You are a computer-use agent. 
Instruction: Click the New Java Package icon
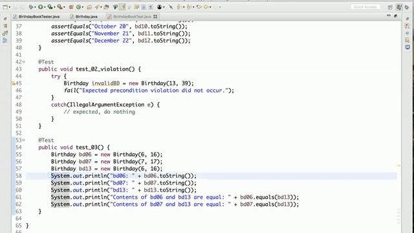point(71,7)
